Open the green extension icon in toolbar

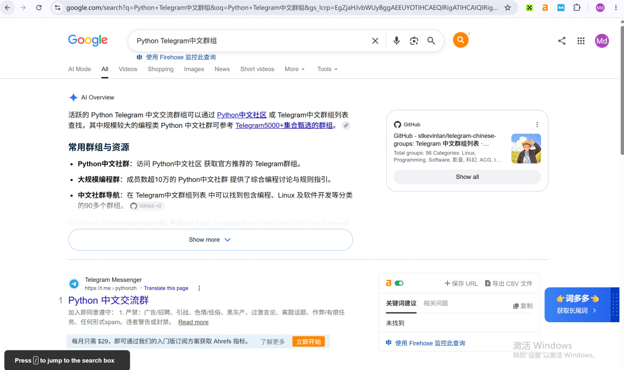[x=529, y=8]
